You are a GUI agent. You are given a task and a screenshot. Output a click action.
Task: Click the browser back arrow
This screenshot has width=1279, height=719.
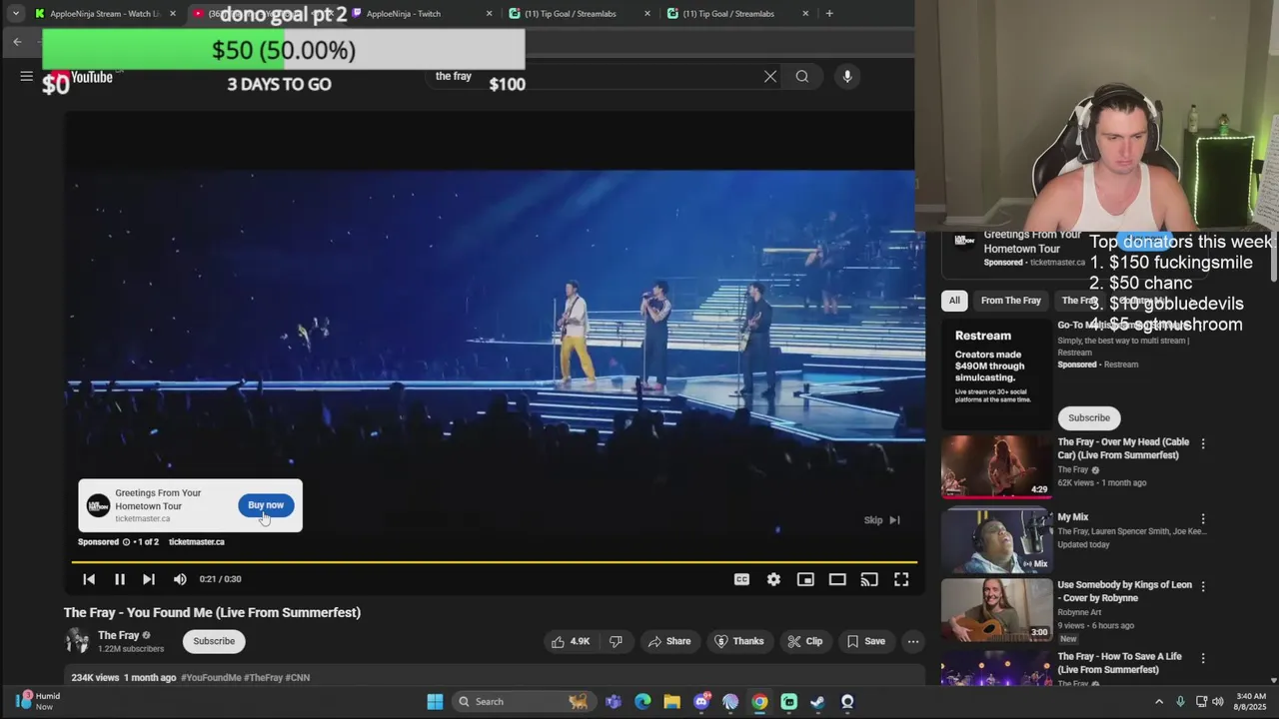click(18, 42)
